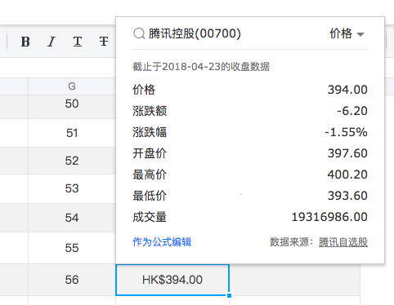The width and height of the screenshot is (394, 305).
Task: Open the 腾讯自选股 data source link
Action: coord(343,242)
